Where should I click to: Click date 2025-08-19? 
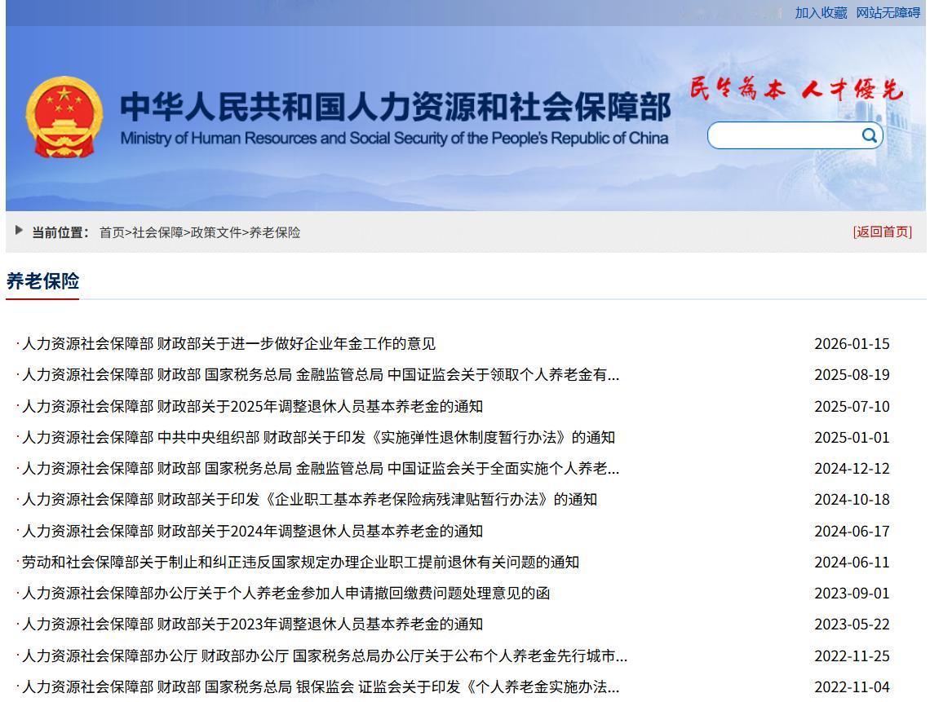click(x=852, y=375)
